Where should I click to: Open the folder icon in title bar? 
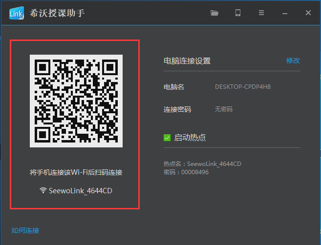point(214,13)
